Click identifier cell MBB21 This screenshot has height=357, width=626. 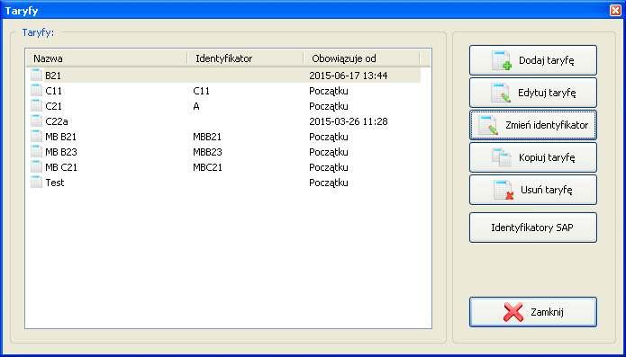pos(207,137)
